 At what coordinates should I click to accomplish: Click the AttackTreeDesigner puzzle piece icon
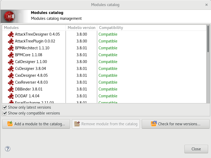[x=11, y=34]
